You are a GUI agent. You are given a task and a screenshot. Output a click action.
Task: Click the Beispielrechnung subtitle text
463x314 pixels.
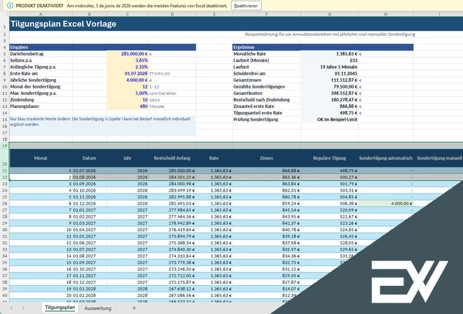tap(330, 35)
